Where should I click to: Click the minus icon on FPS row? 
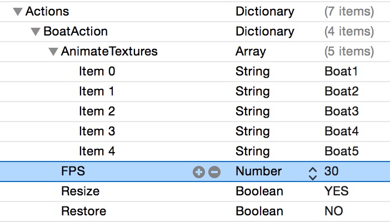(214, 172)
